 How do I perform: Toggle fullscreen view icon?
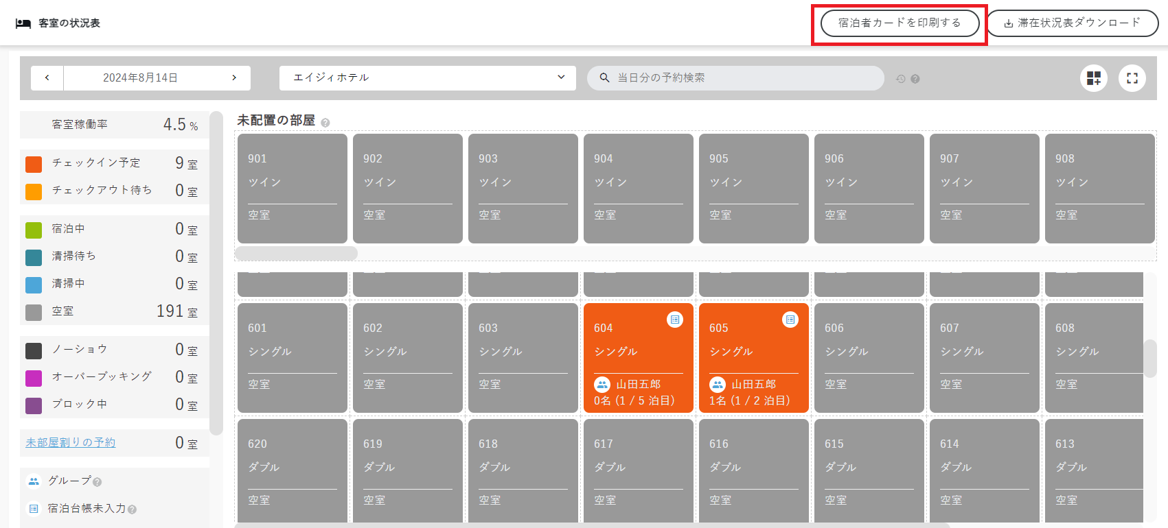pos(1132,78)
